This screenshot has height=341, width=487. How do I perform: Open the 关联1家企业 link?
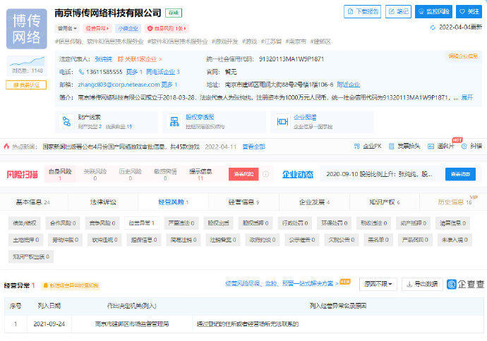tap(140, 59)
